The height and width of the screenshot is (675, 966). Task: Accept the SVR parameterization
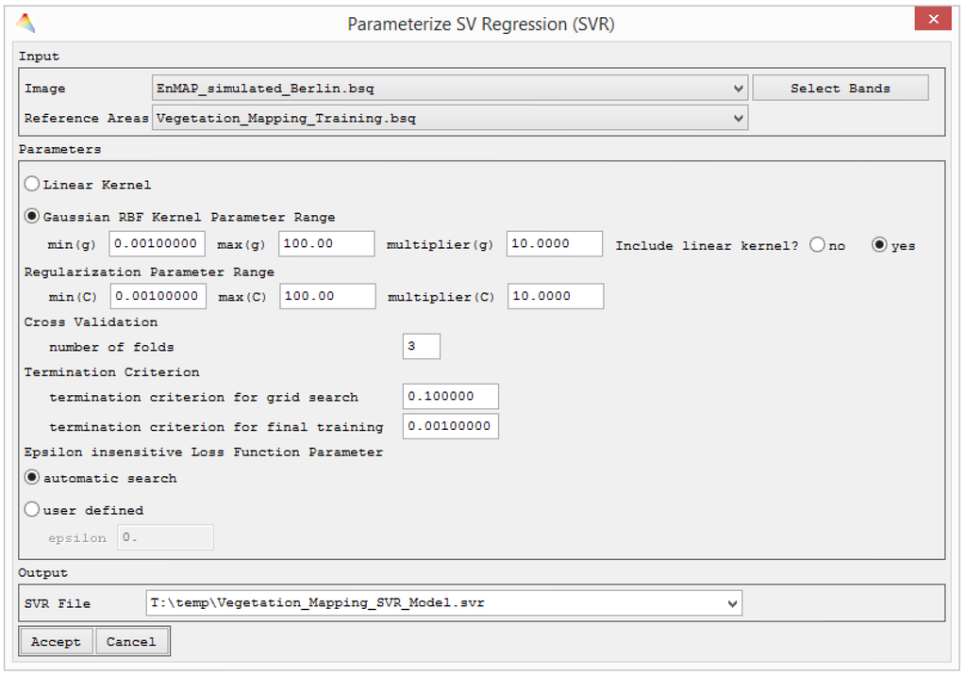56,641
